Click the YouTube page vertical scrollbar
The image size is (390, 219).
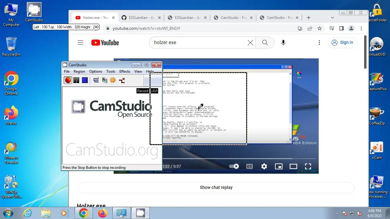pos(366,52)
